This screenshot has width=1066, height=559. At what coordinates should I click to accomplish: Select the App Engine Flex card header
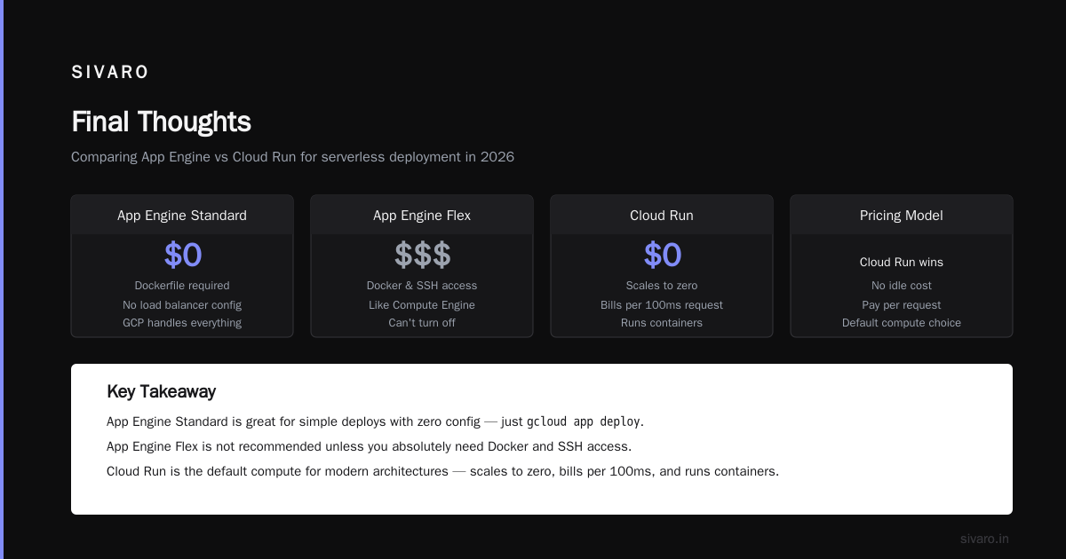point(422,216)
